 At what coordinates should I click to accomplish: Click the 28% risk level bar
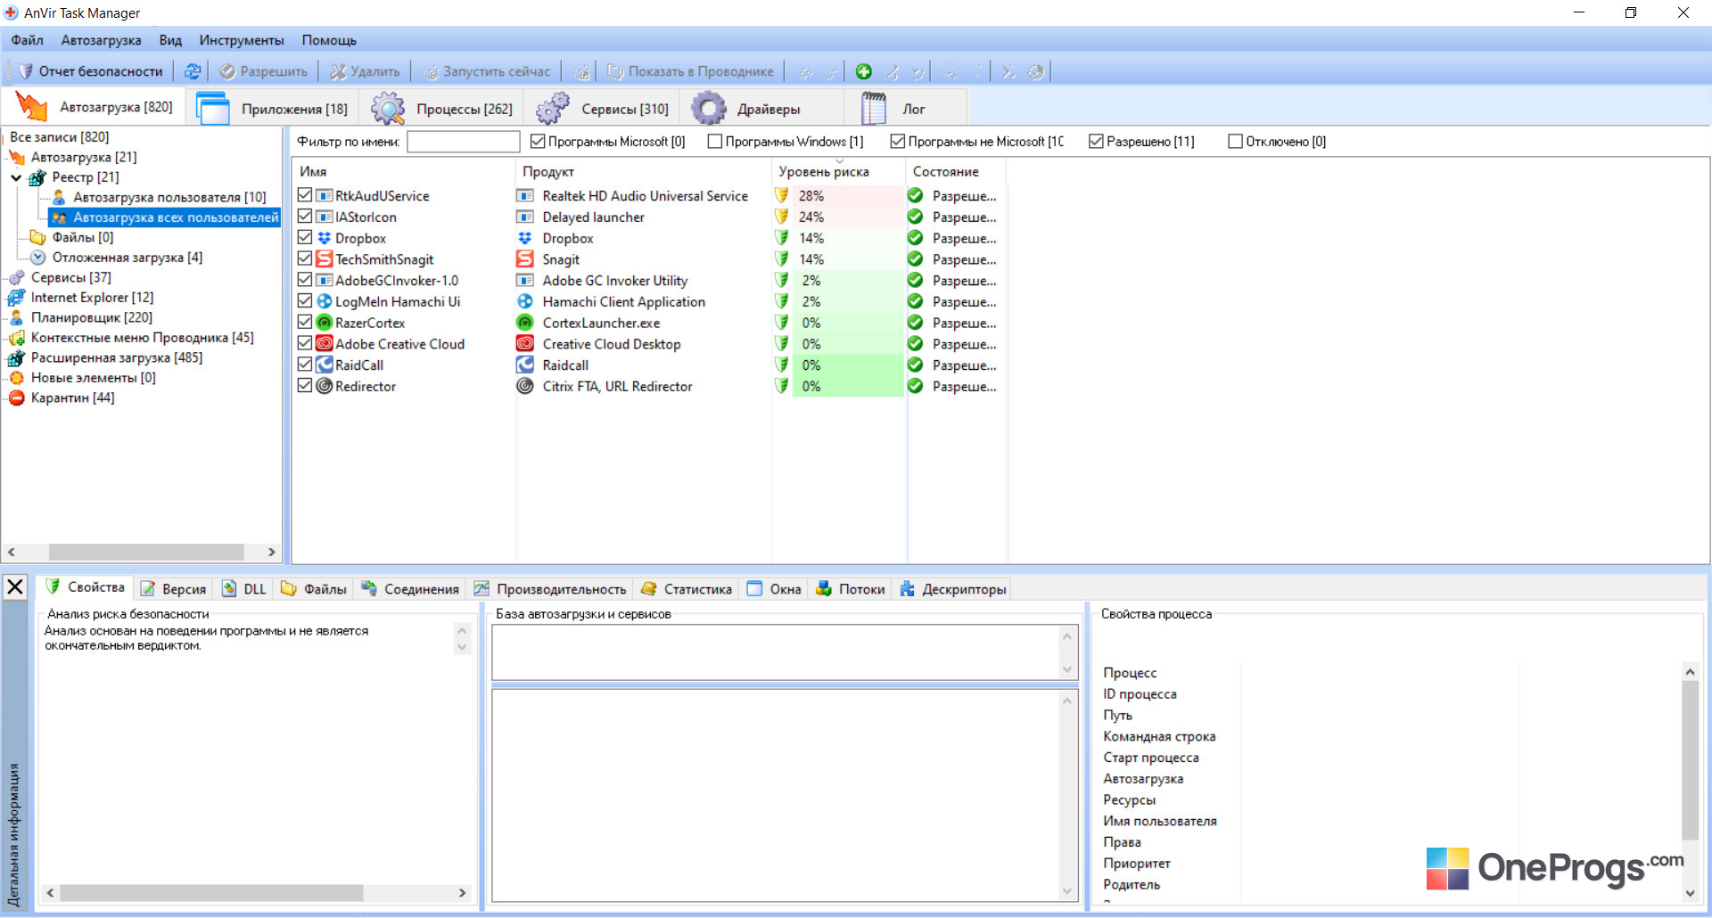tap(847, 195)
